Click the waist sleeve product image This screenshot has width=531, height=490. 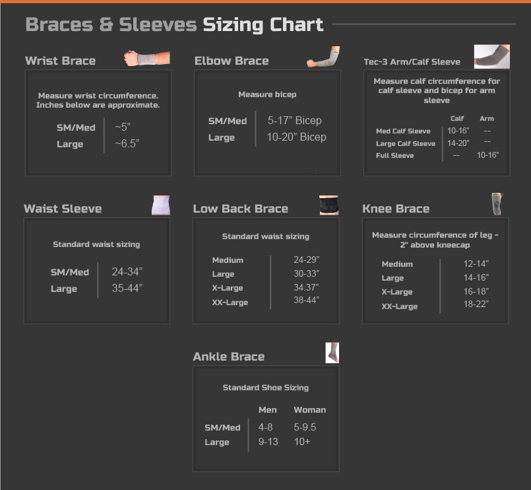click(161, 205)
